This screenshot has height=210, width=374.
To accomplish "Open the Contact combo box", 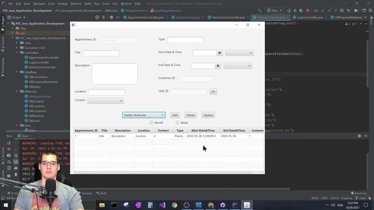I will 105,101.
